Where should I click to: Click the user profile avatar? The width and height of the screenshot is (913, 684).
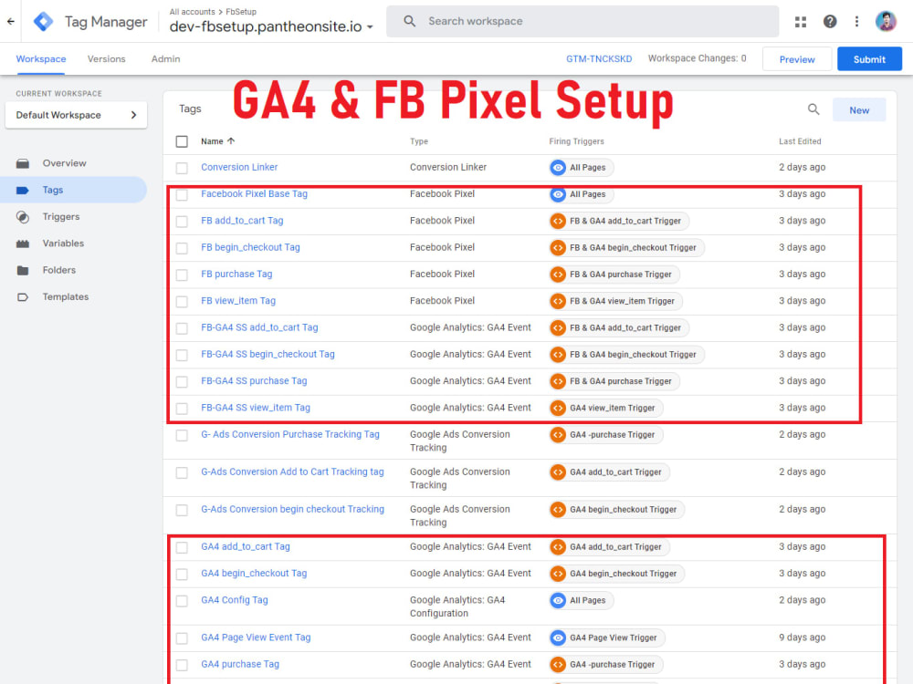886,22
